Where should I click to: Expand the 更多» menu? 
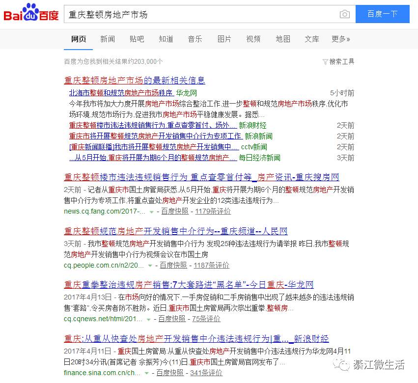click(x=340, y=39)
